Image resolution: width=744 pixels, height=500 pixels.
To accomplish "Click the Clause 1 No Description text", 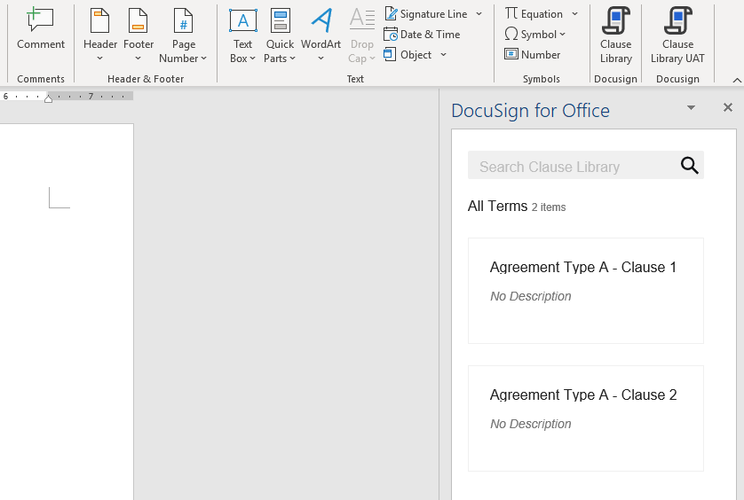I will click(531, 296).
